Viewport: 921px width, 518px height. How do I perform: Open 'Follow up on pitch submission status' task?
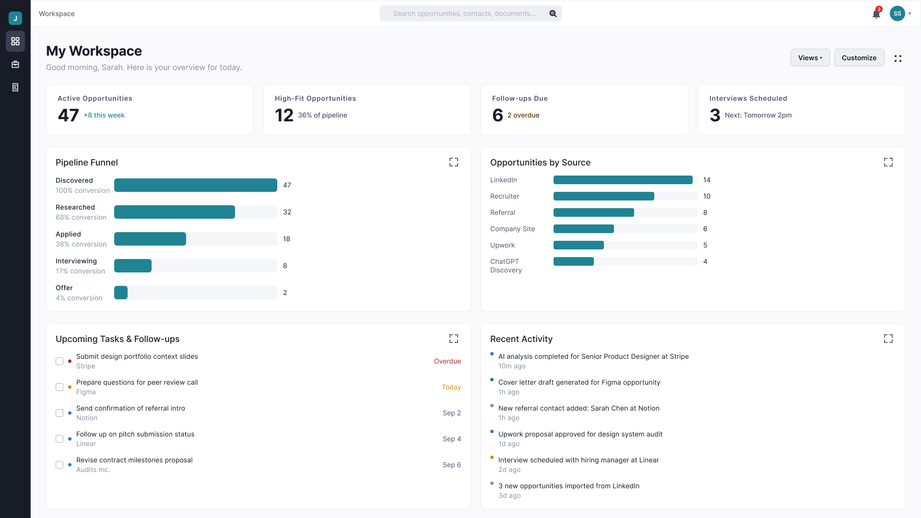(x=135, y=434)
